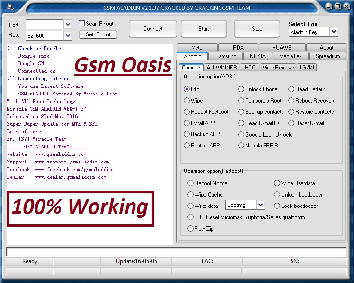Viewport: 354px width, 283px height.
Task: Click the Stop button
Action: (x=257, y=29)
